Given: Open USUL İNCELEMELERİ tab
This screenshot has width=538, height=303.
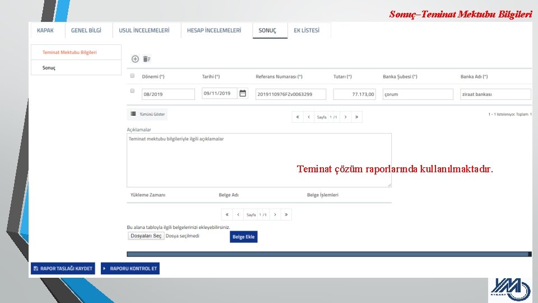Looking at the screenshot, I should pyautogui.click(x=144, y=30).
